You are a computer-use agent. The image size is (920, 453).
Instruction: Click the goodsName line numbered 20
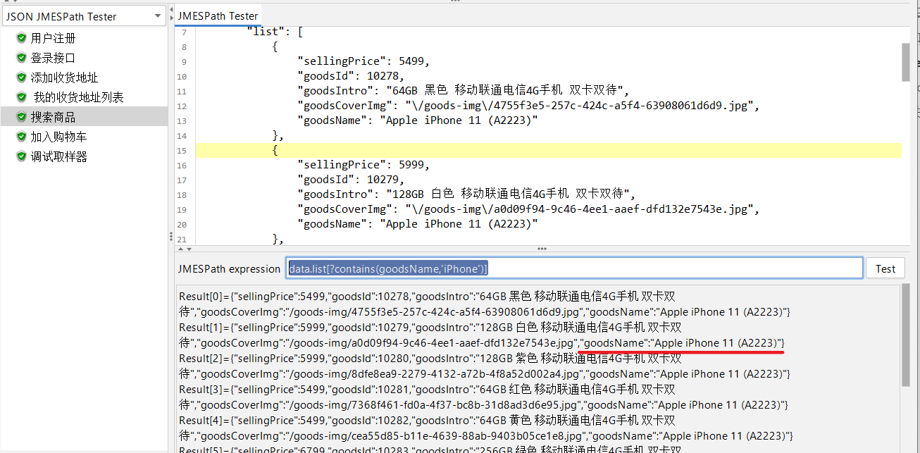[x=418, y=224]
